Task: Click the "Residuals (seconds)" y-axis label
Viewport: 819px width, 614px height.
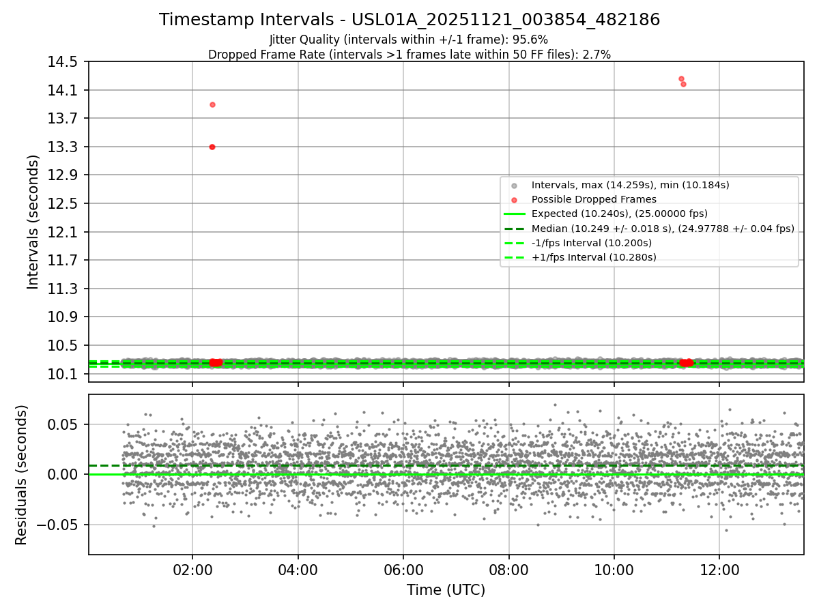Action: 22,475
